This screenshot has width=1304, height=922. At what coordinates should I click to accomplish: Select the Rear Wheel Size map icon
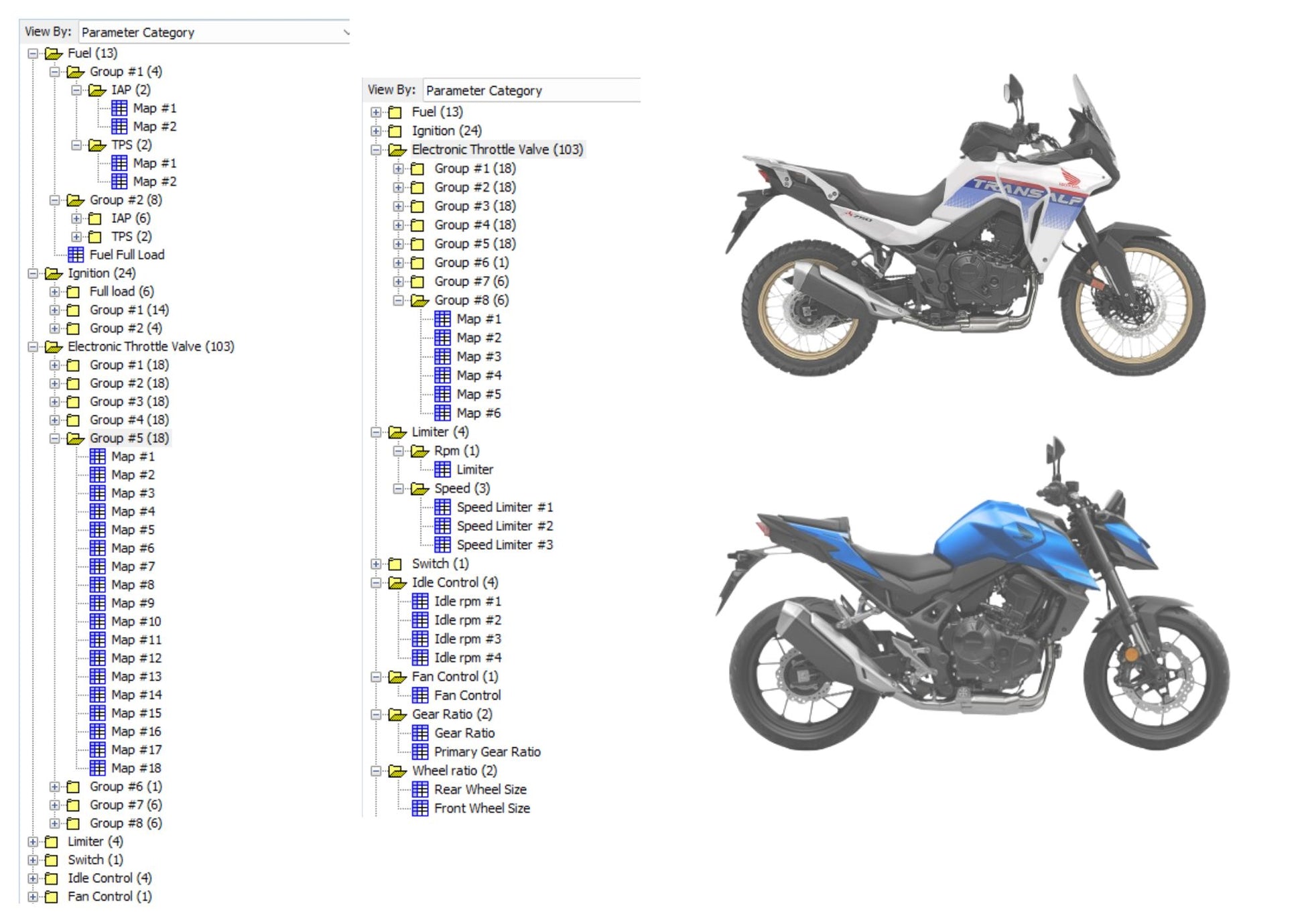coord(419,789)
